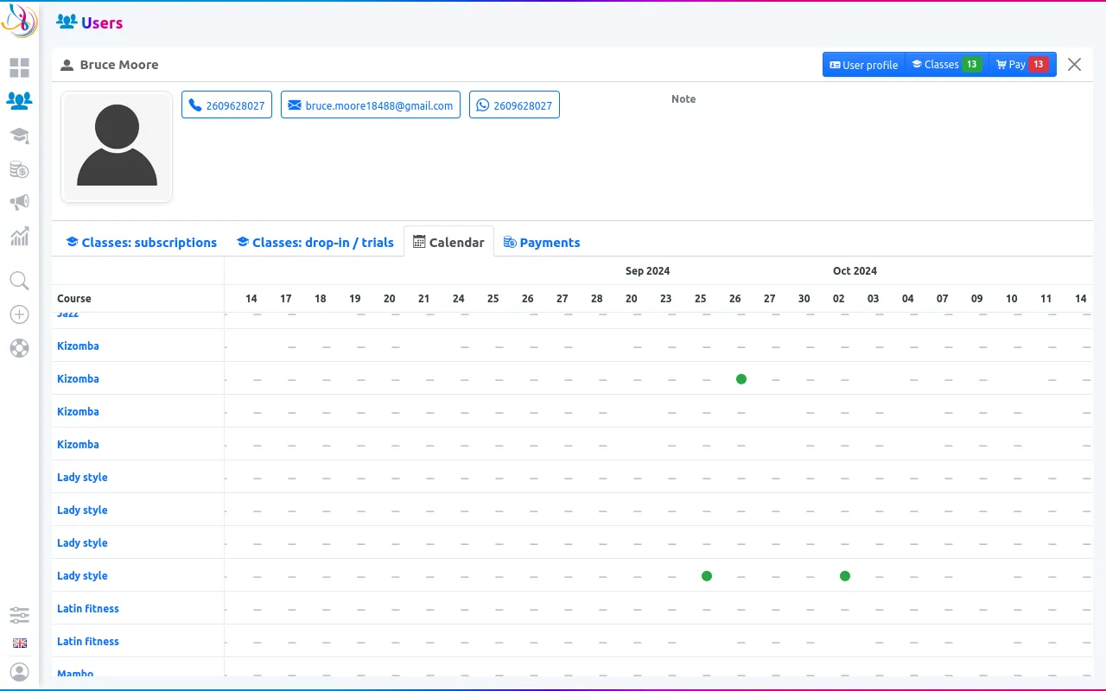Click the magnifier search sidebar icon
1106x691 pixels.
pos(19,281)
